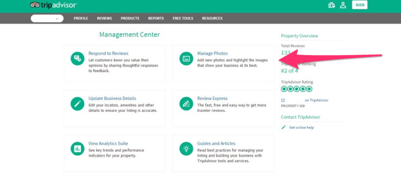401x186 pixels.
Task: Open the Respond to Reviews link
Action: point(108,53)
